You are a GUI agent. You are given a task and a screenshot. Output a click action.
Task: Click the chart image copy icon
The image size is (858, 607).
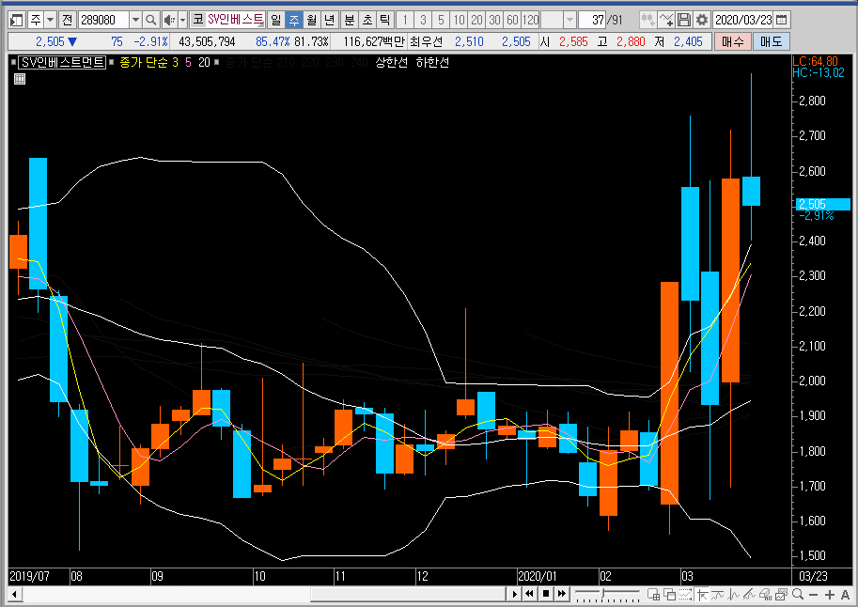click(x=781, y=594)
